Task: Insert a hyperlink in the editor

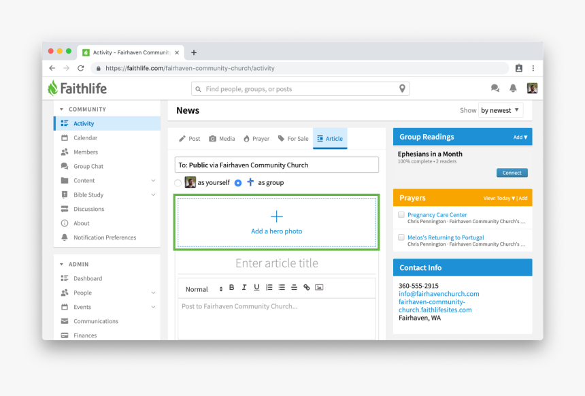Action: (x=307, y=287)
